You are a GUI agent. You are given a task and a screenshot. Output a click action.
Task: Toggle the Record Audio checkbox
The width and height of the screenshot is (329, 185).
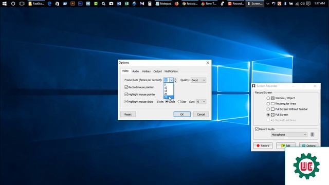coord(257,129)
